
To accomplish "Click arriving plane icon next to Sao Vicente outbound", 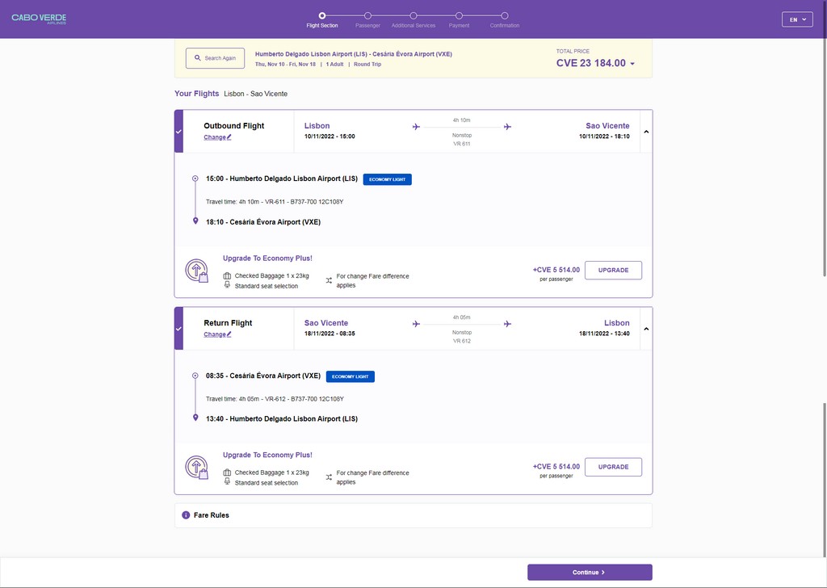I will pos(507,127).
